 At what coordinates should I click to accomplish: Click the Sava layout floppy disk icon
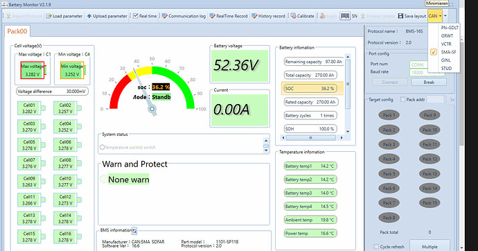pyautogui.click(x=400, y=16)
